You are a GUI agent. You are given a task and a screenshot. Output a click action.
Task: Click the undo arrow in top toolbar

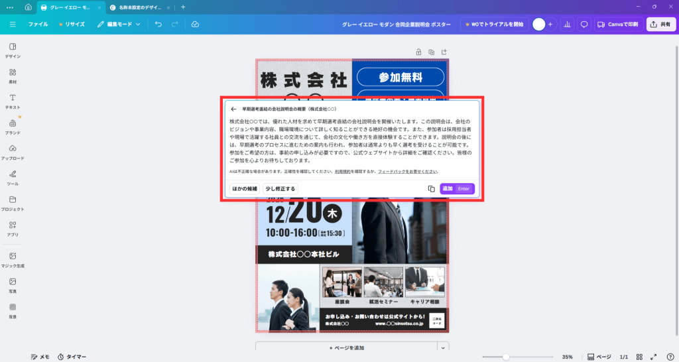coord(158,25)
